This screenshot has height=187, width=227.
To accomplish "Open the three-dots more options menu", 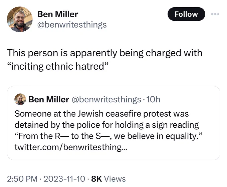I will pos(215,14).
